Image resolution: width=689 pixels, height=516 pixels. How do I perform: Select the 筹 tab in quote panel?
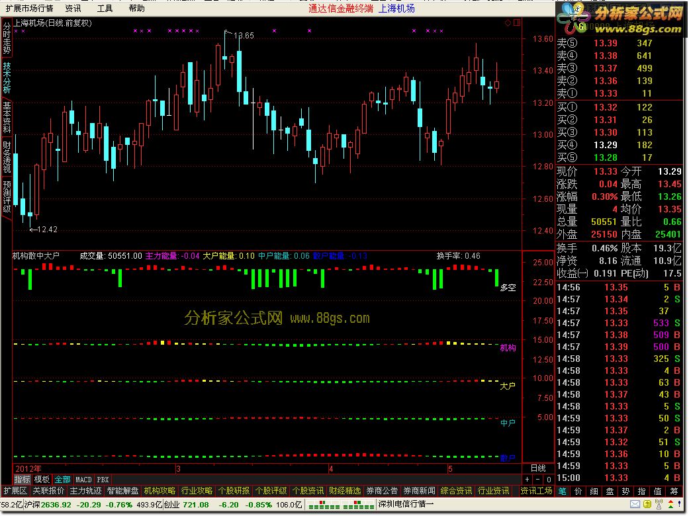[674, 492]
